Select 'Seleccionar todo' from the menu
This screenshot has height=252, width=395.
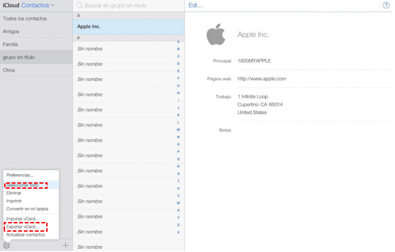[x=23, y=185]
